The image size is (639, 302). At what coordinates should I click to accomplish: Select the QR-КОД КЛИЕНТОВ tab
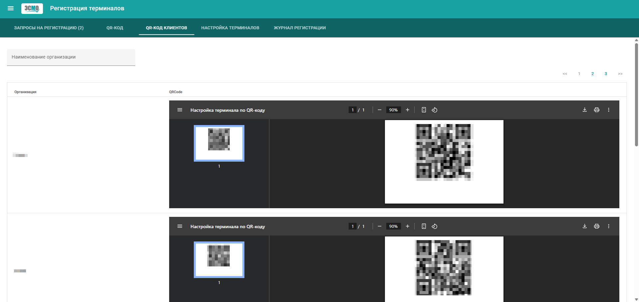point(166,28)
